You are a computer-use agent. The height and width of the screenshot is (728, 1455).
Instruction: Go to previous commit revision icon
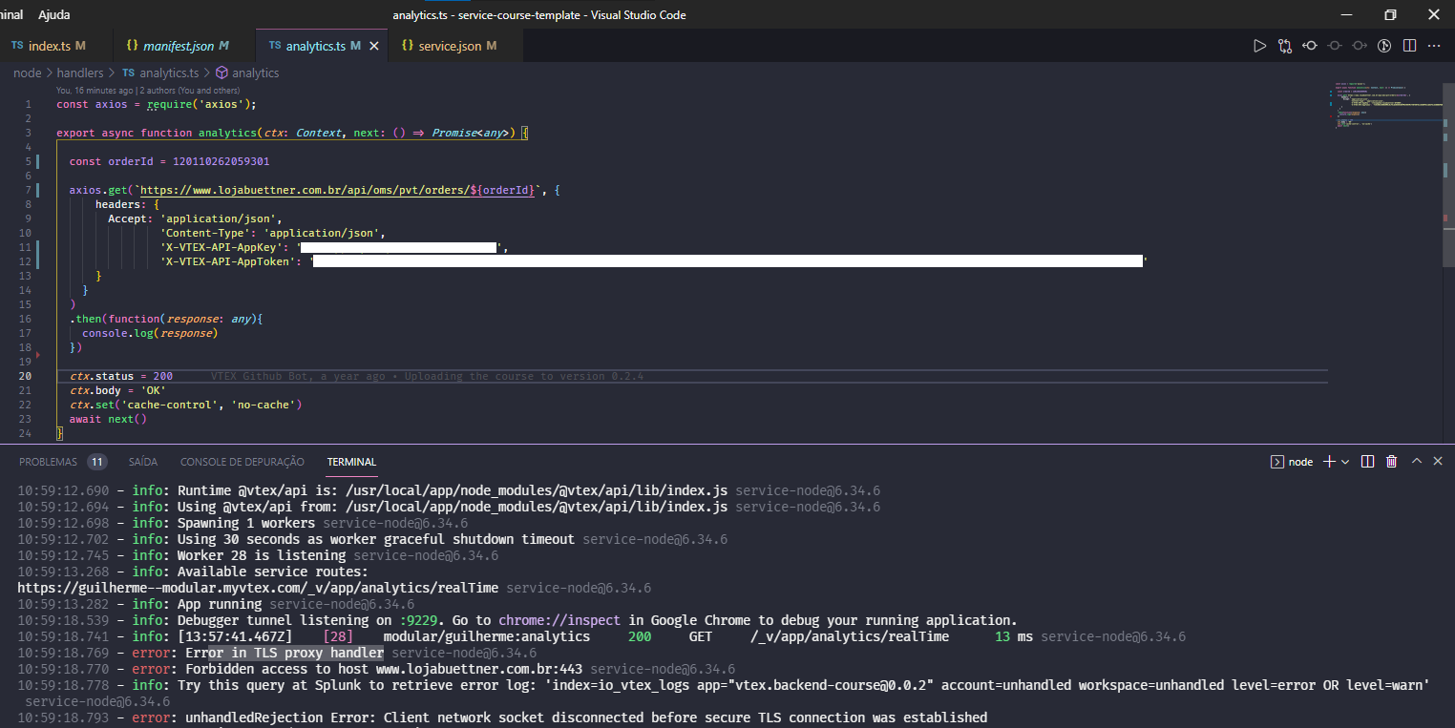coord(1310,46)
